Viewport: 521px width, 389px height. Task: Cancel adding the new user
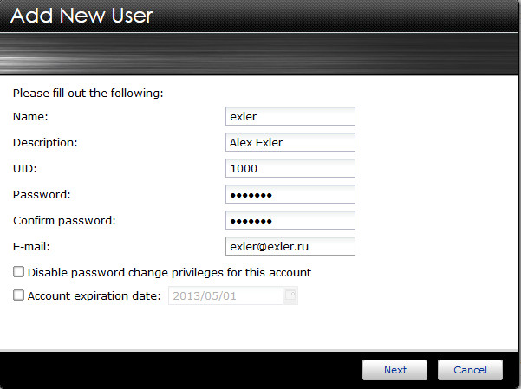click(470, 370)
